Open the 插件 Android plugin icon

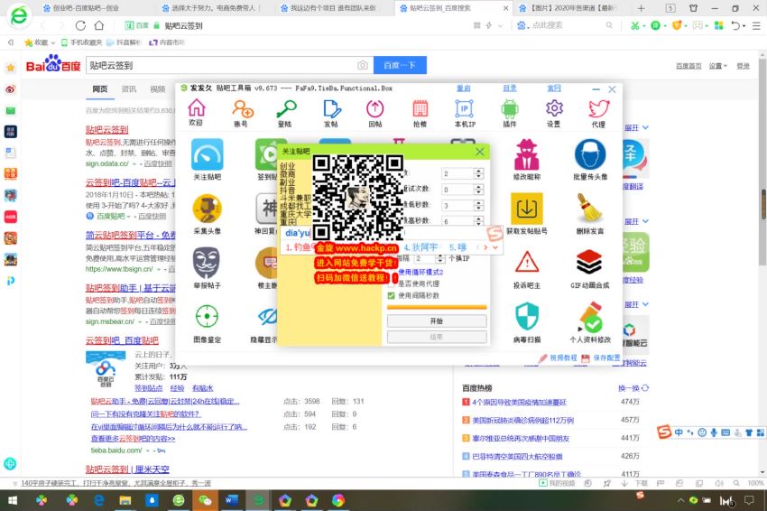(509, 113)
